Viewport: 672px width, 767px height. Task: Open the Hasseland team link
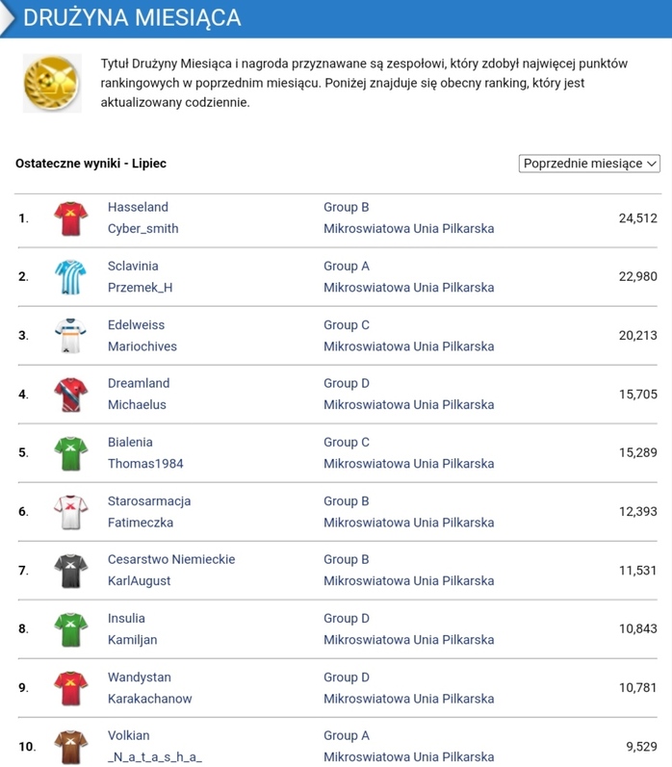coord(138,207)
